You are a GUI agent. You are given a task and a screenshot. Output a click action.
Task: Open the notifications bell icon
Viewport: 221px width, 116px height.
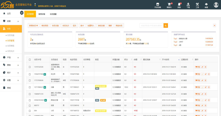pyautogui.click(x=179, y=4)
